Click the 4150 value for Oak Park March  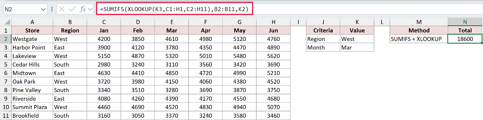pyautogui.click(x=172, y=82)
